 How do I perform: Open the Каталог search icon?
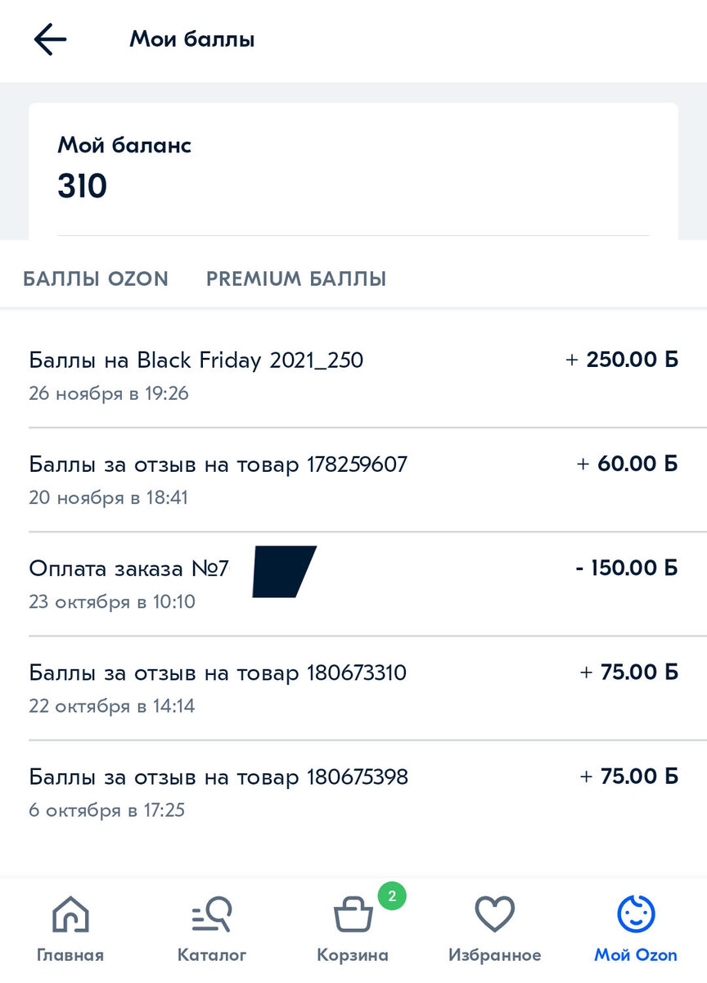coord(212,914)
